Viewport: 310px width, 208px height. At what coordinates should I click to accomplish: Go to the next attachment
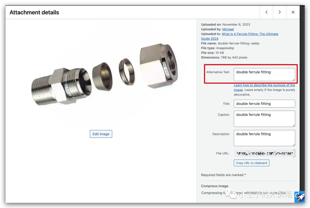(x=279, y=12)
